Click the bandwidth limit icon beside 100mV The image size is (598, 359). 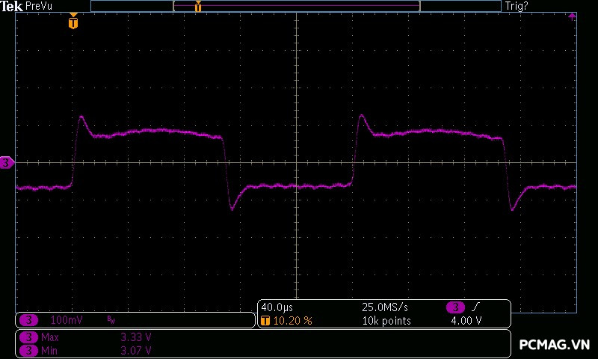click(111, 320)
